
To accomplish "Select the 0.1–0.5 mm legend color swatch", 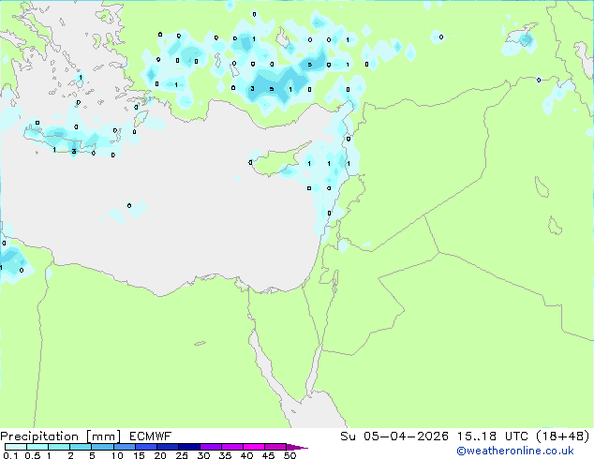I will click(x=16, y=447).
